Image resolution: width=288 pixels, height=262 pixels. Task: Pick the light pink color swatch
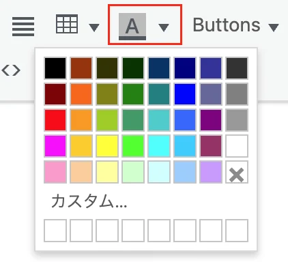click(x=55, y=172)
